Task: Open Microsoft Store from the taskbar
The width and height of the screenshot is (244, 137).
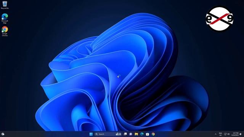Action: (148, 134)
